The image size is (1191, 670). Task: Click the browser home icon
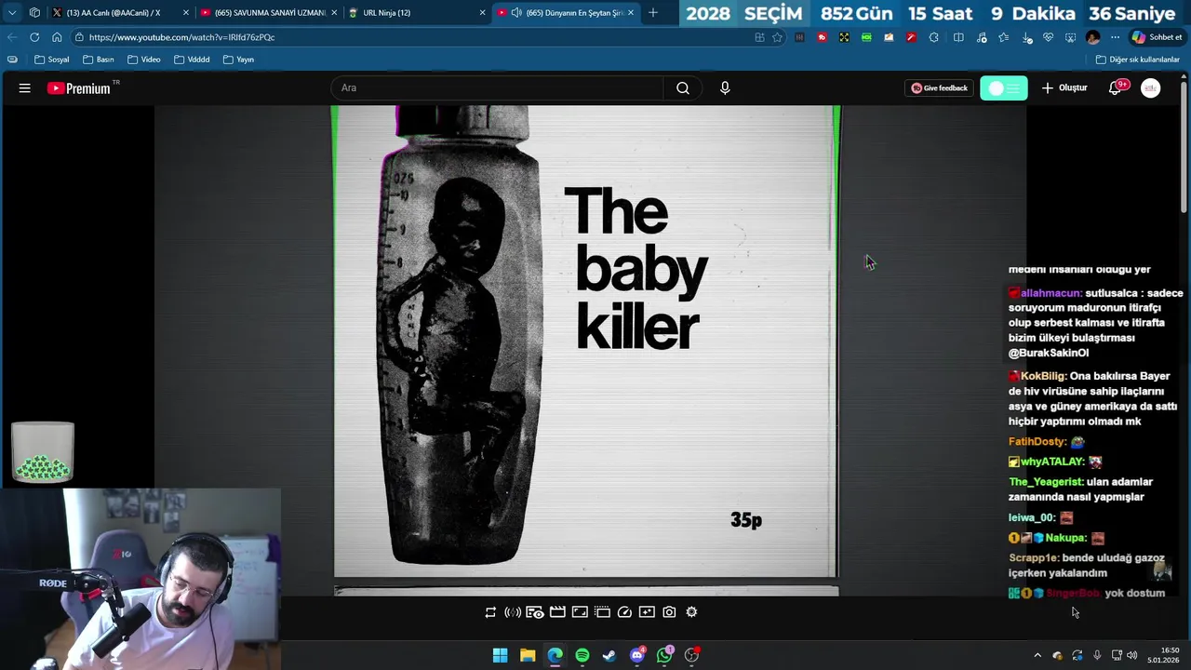tap(57, 37)
